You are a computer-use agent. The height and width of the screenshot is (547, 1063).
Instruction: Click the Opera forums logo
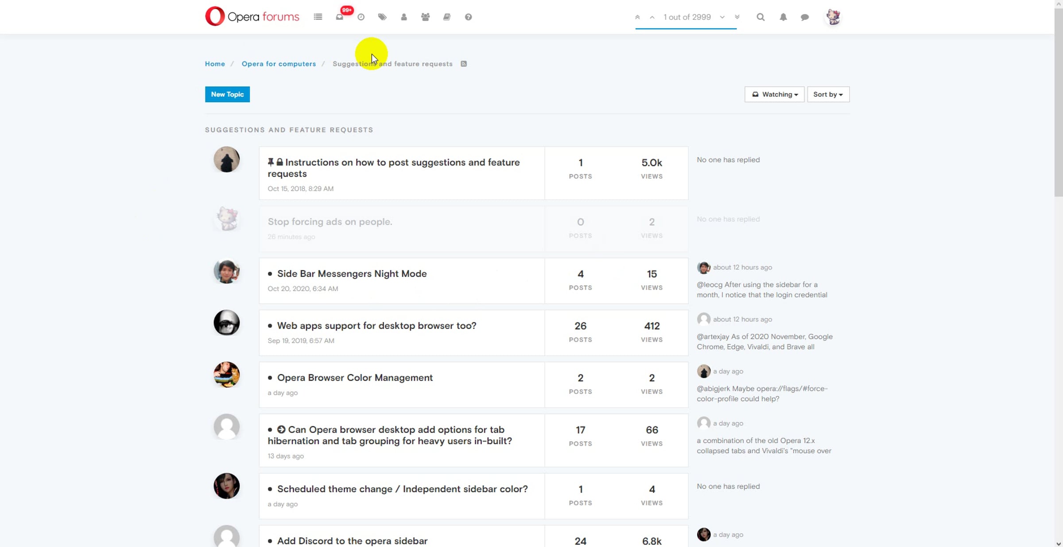(252, 17)
